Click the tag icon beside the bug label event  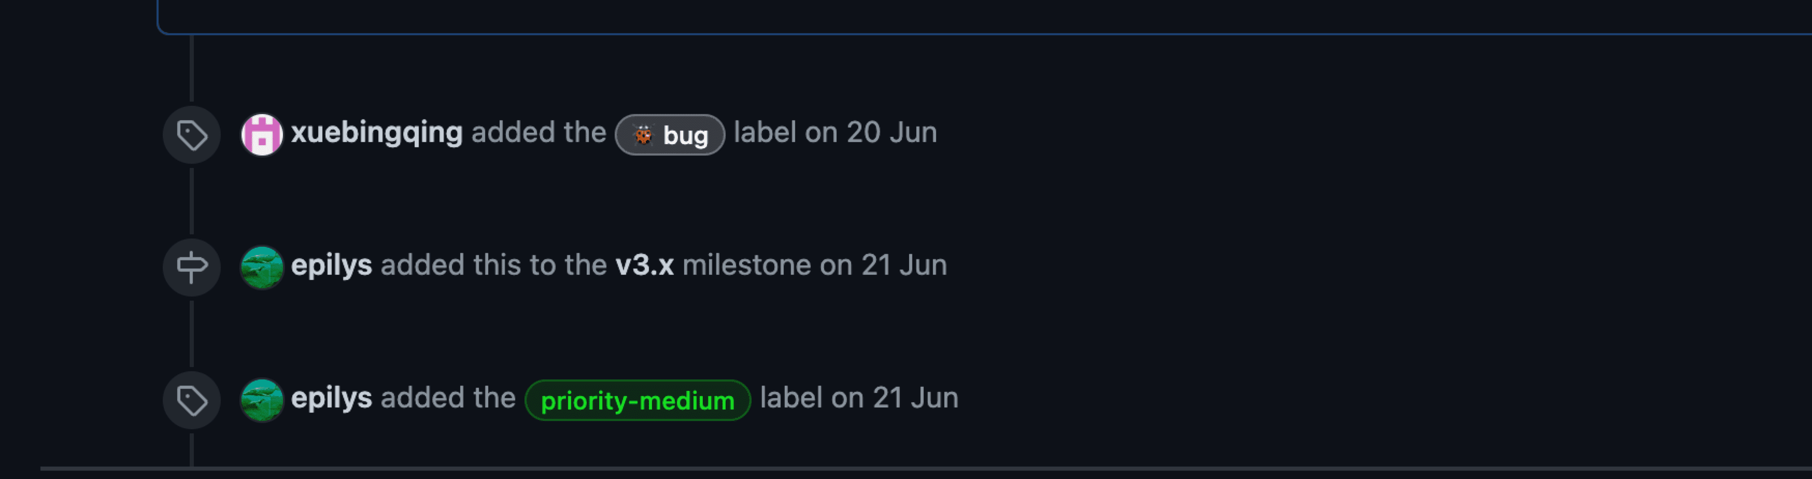tap(191, 135)
